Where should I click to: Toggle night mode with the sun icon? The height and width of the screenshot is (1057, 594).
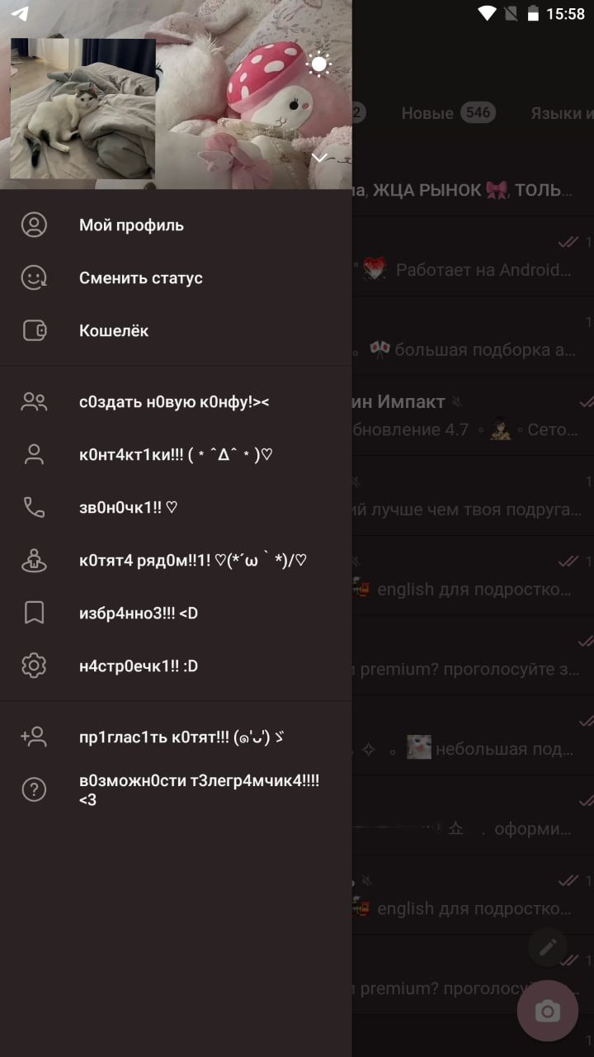pyautogui.click(x=318, y=64)
